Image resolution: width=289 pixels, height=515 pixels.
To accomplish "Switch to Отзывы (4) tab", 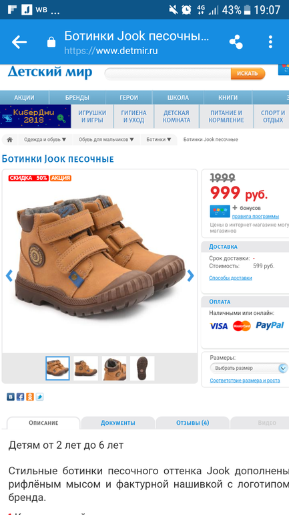I will 193,423.
